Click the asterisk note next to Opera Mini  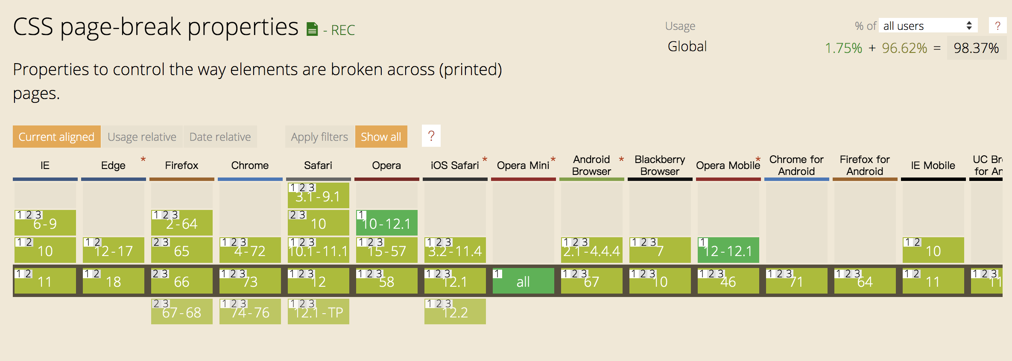click(x=553, y=160)
